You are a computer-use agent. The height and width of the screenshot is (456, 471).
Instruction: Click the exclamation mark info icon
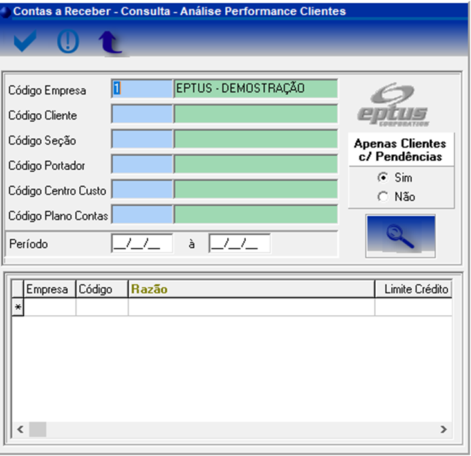(68, 42)
